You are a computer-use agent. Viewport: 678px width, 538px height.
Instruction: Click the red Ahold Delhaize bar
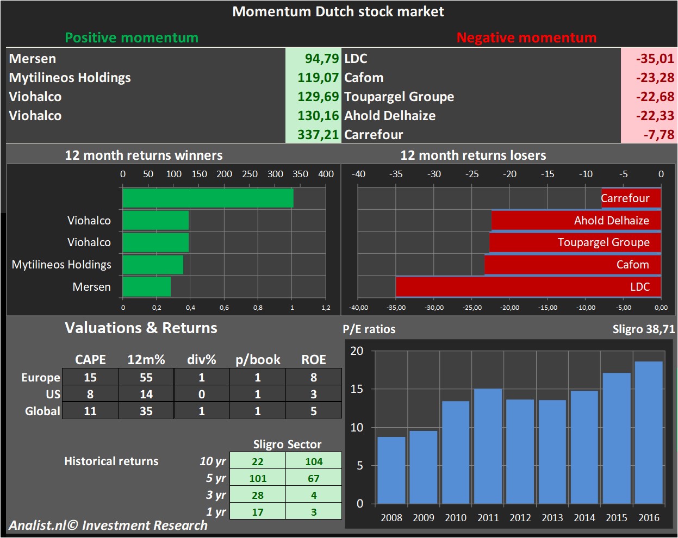(576, 220)
